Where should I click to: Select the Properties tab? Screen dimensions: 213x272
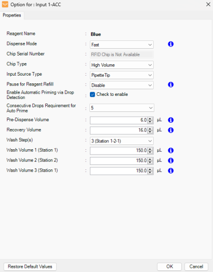pyautogui.click(x=12, y=15)
